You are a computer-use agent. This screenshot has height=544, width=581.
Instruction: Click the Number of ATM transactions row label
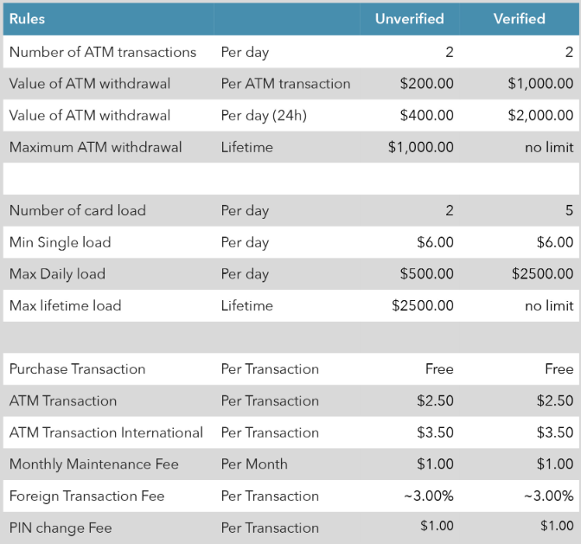[x=103, y=52]
